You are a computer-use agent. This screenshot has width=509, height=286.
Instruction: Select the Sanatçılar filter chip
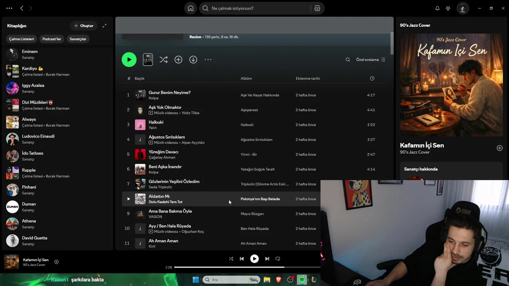78,39
